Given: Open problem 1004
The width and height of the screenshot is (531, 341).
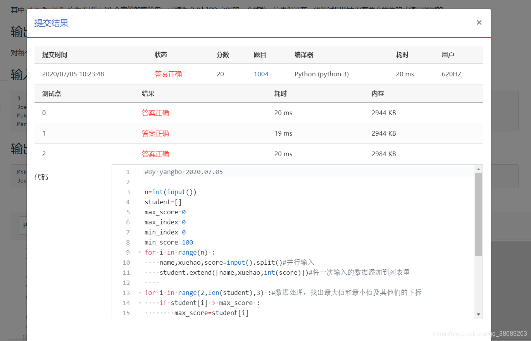Looking at the screenshot, I should [261, 74].
